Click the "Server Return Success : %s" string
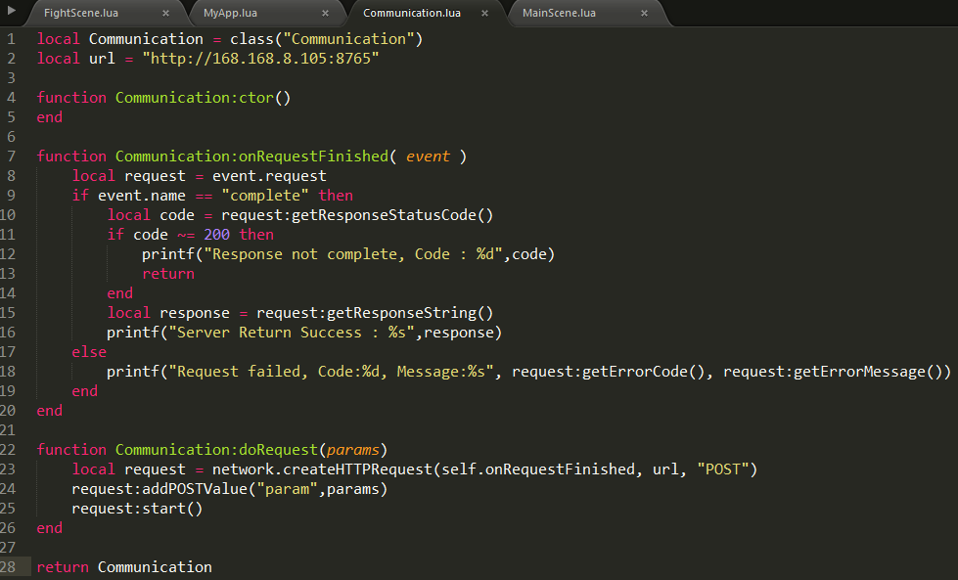This screenshot has height=580, width=958. pyautogui.click(x=292, y=333)
